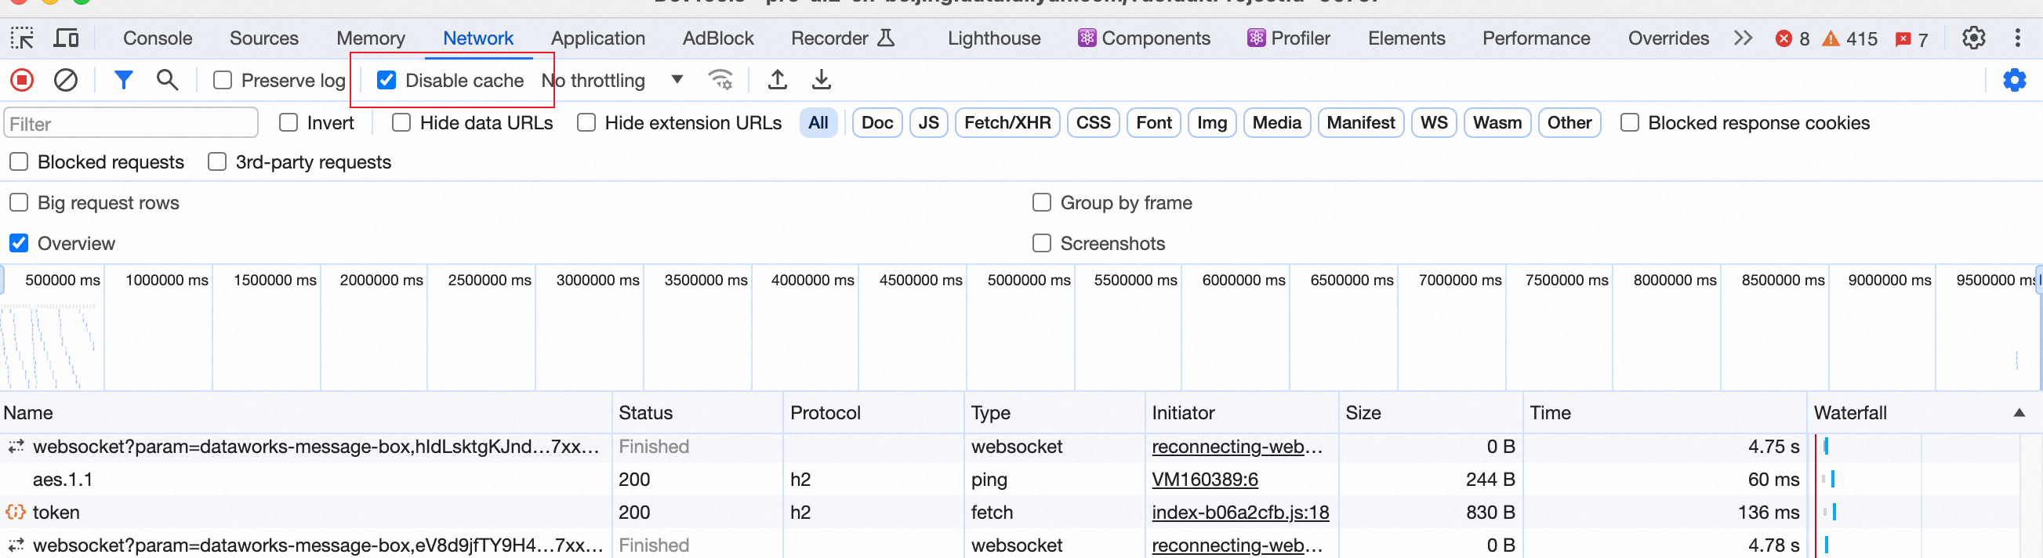The width and height of the screenshot is (2043, 558).
Task: Open index-b06a2cfb.js:18 initiator link
Action: [x=1239, y=513]
